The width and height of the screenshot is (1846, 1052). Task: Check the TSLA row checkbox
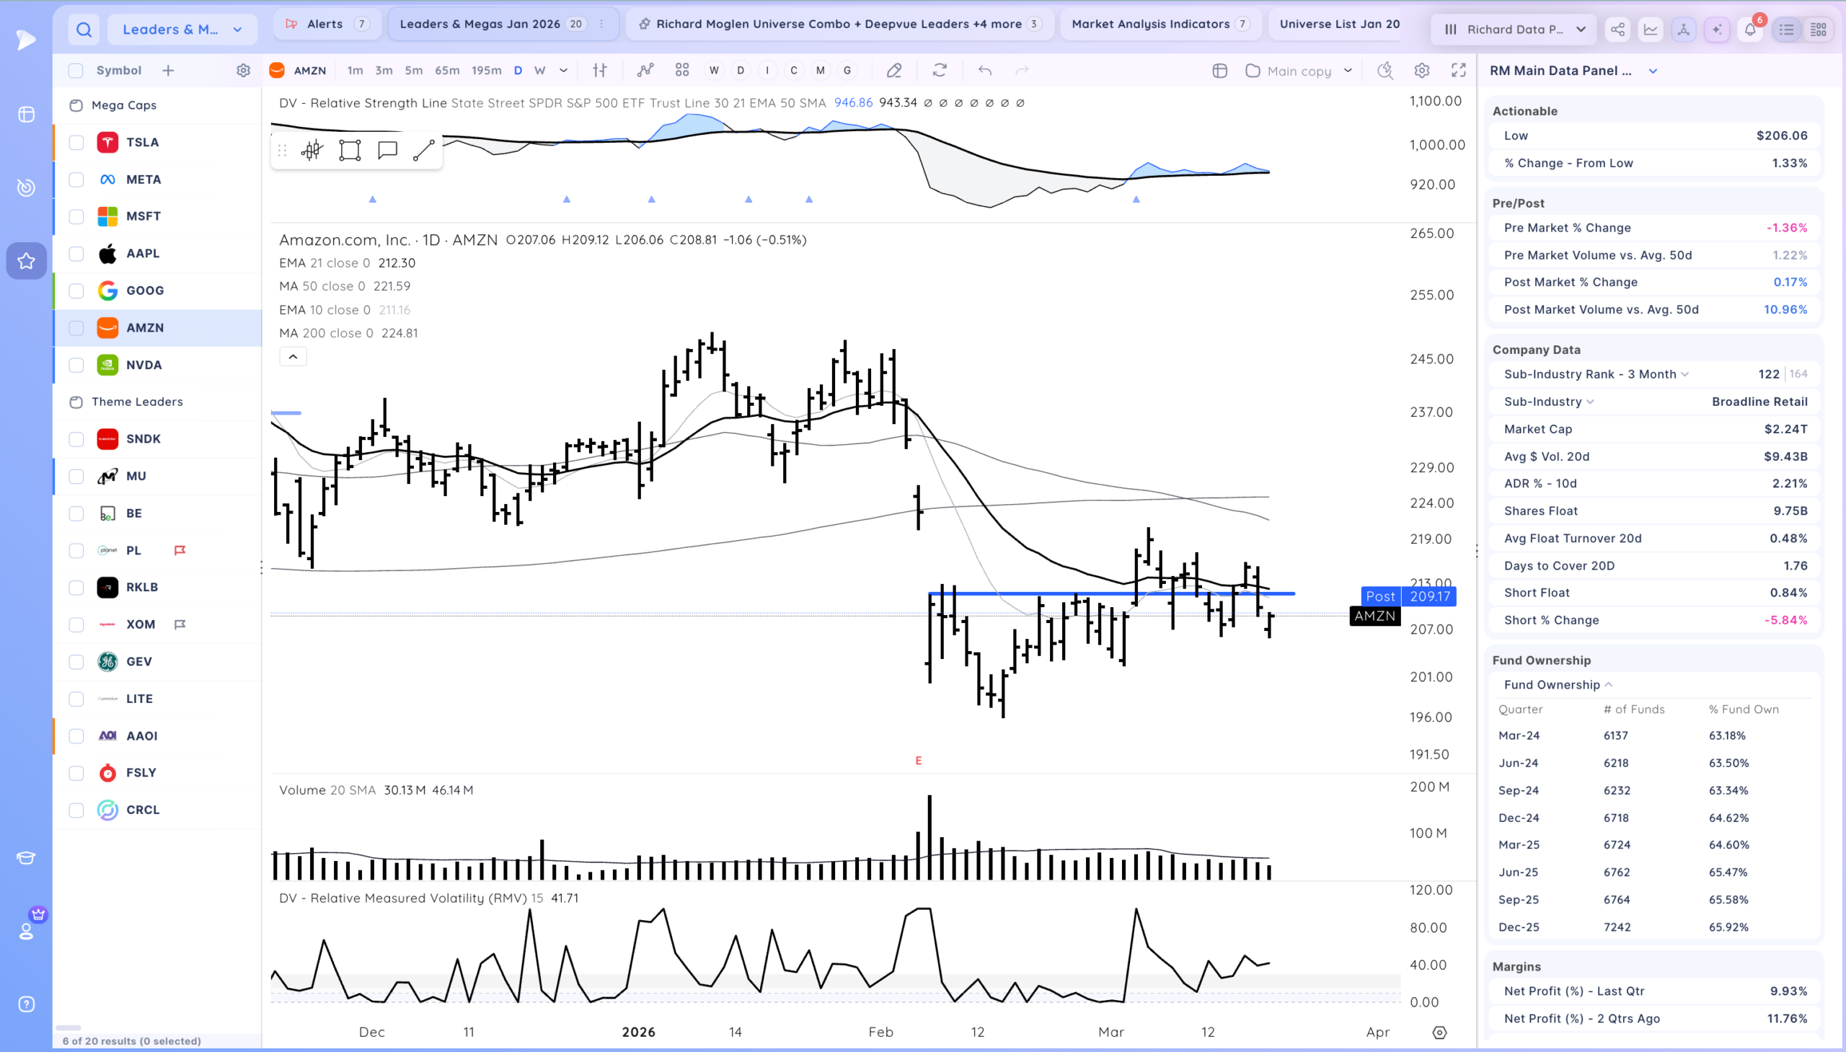pos(76,142)
